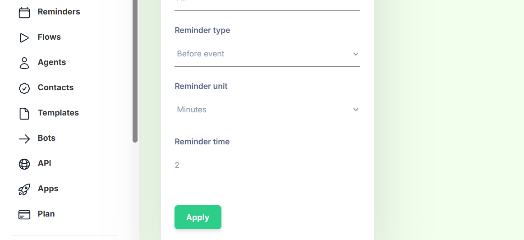Screen dimensions: 524x240
Task: Expand the Minutes chevron arrow
Action: click(x=356, y=110)
